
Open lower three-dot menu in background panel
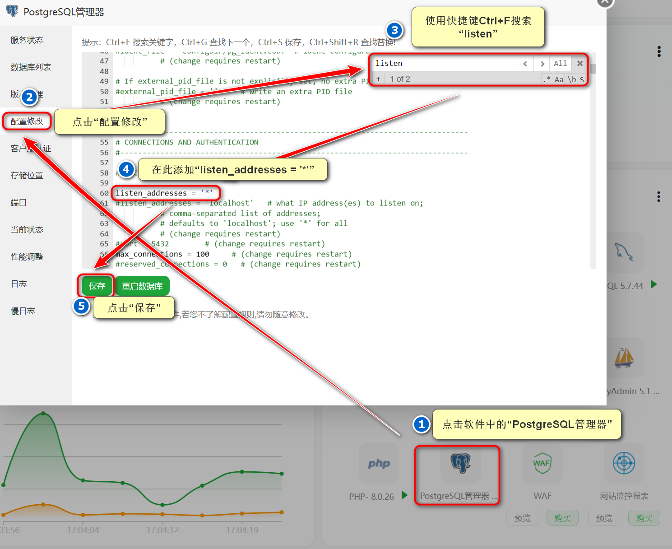[658, 197]
